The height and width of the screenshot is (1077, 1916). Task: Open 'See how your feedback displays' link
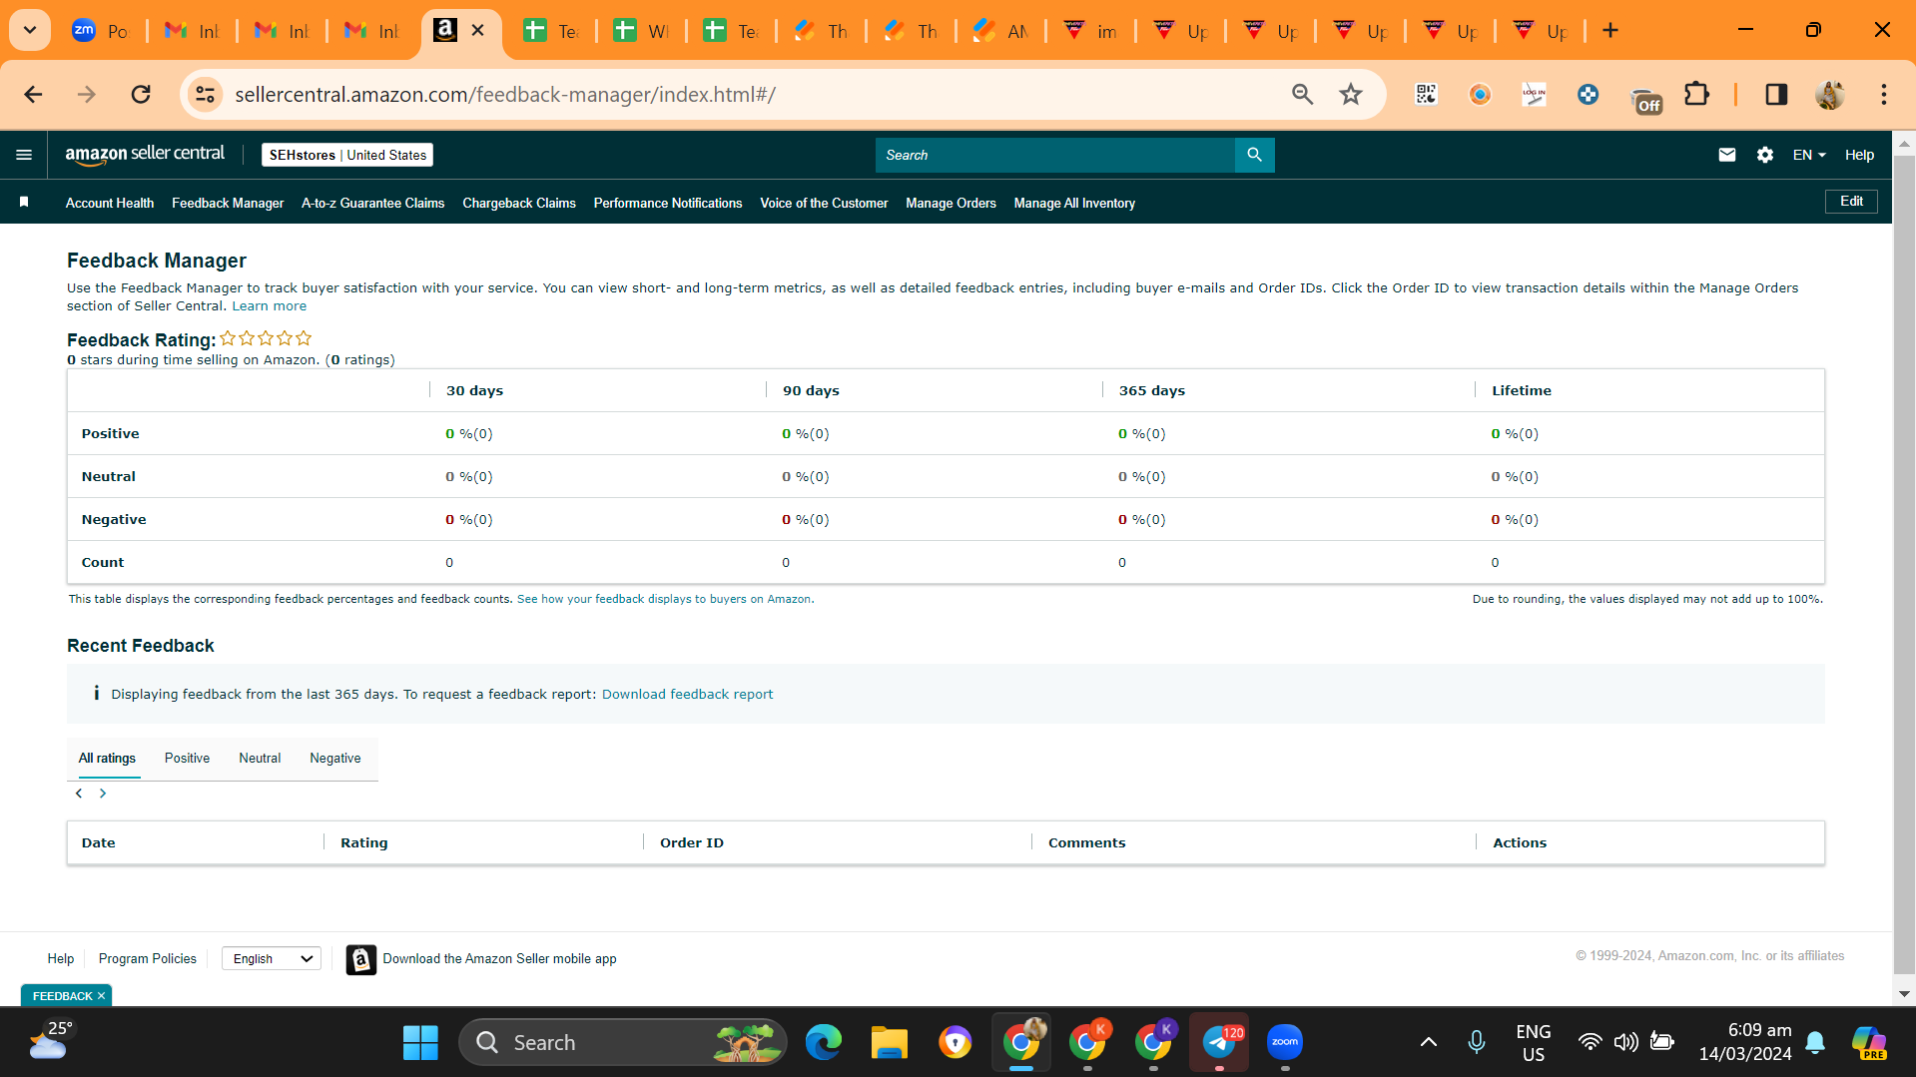point(664,600)
